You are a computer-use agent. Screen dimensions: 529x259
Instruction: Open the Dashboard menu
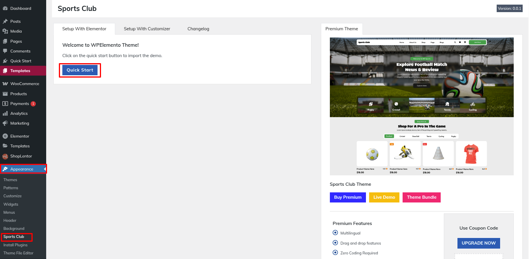23,8
